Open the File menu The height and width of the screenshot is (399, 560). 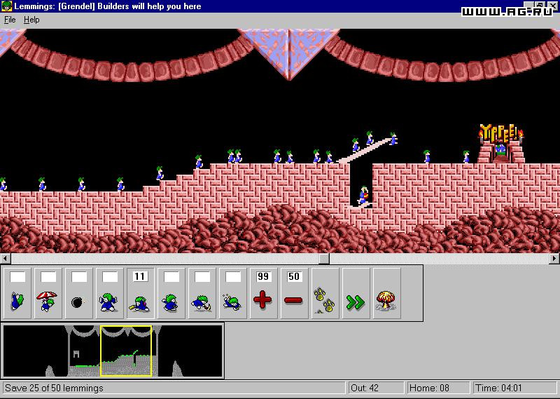coord(10,20)
